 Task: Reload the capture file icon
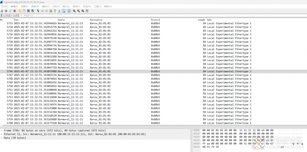[33, 11]
